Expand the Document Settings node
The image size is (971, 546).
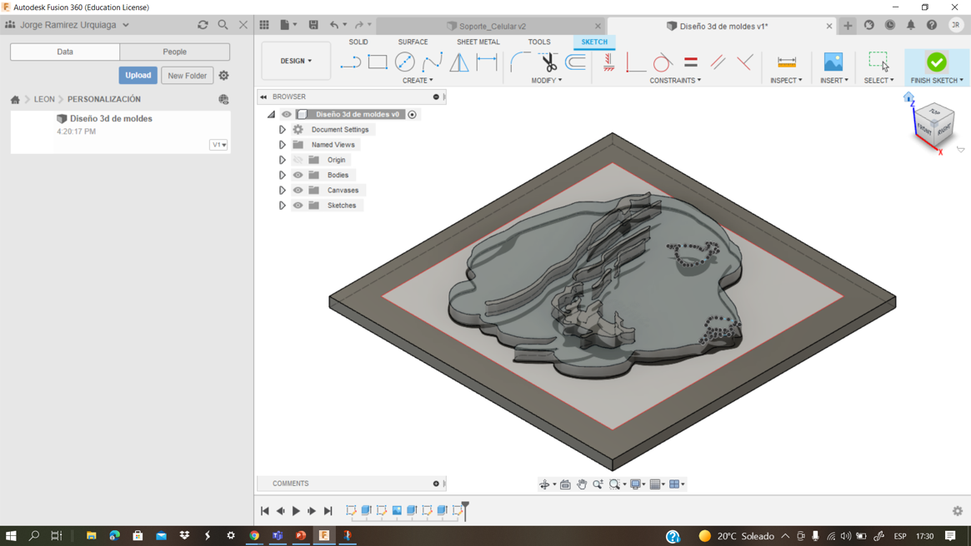(x=283, y=130)
